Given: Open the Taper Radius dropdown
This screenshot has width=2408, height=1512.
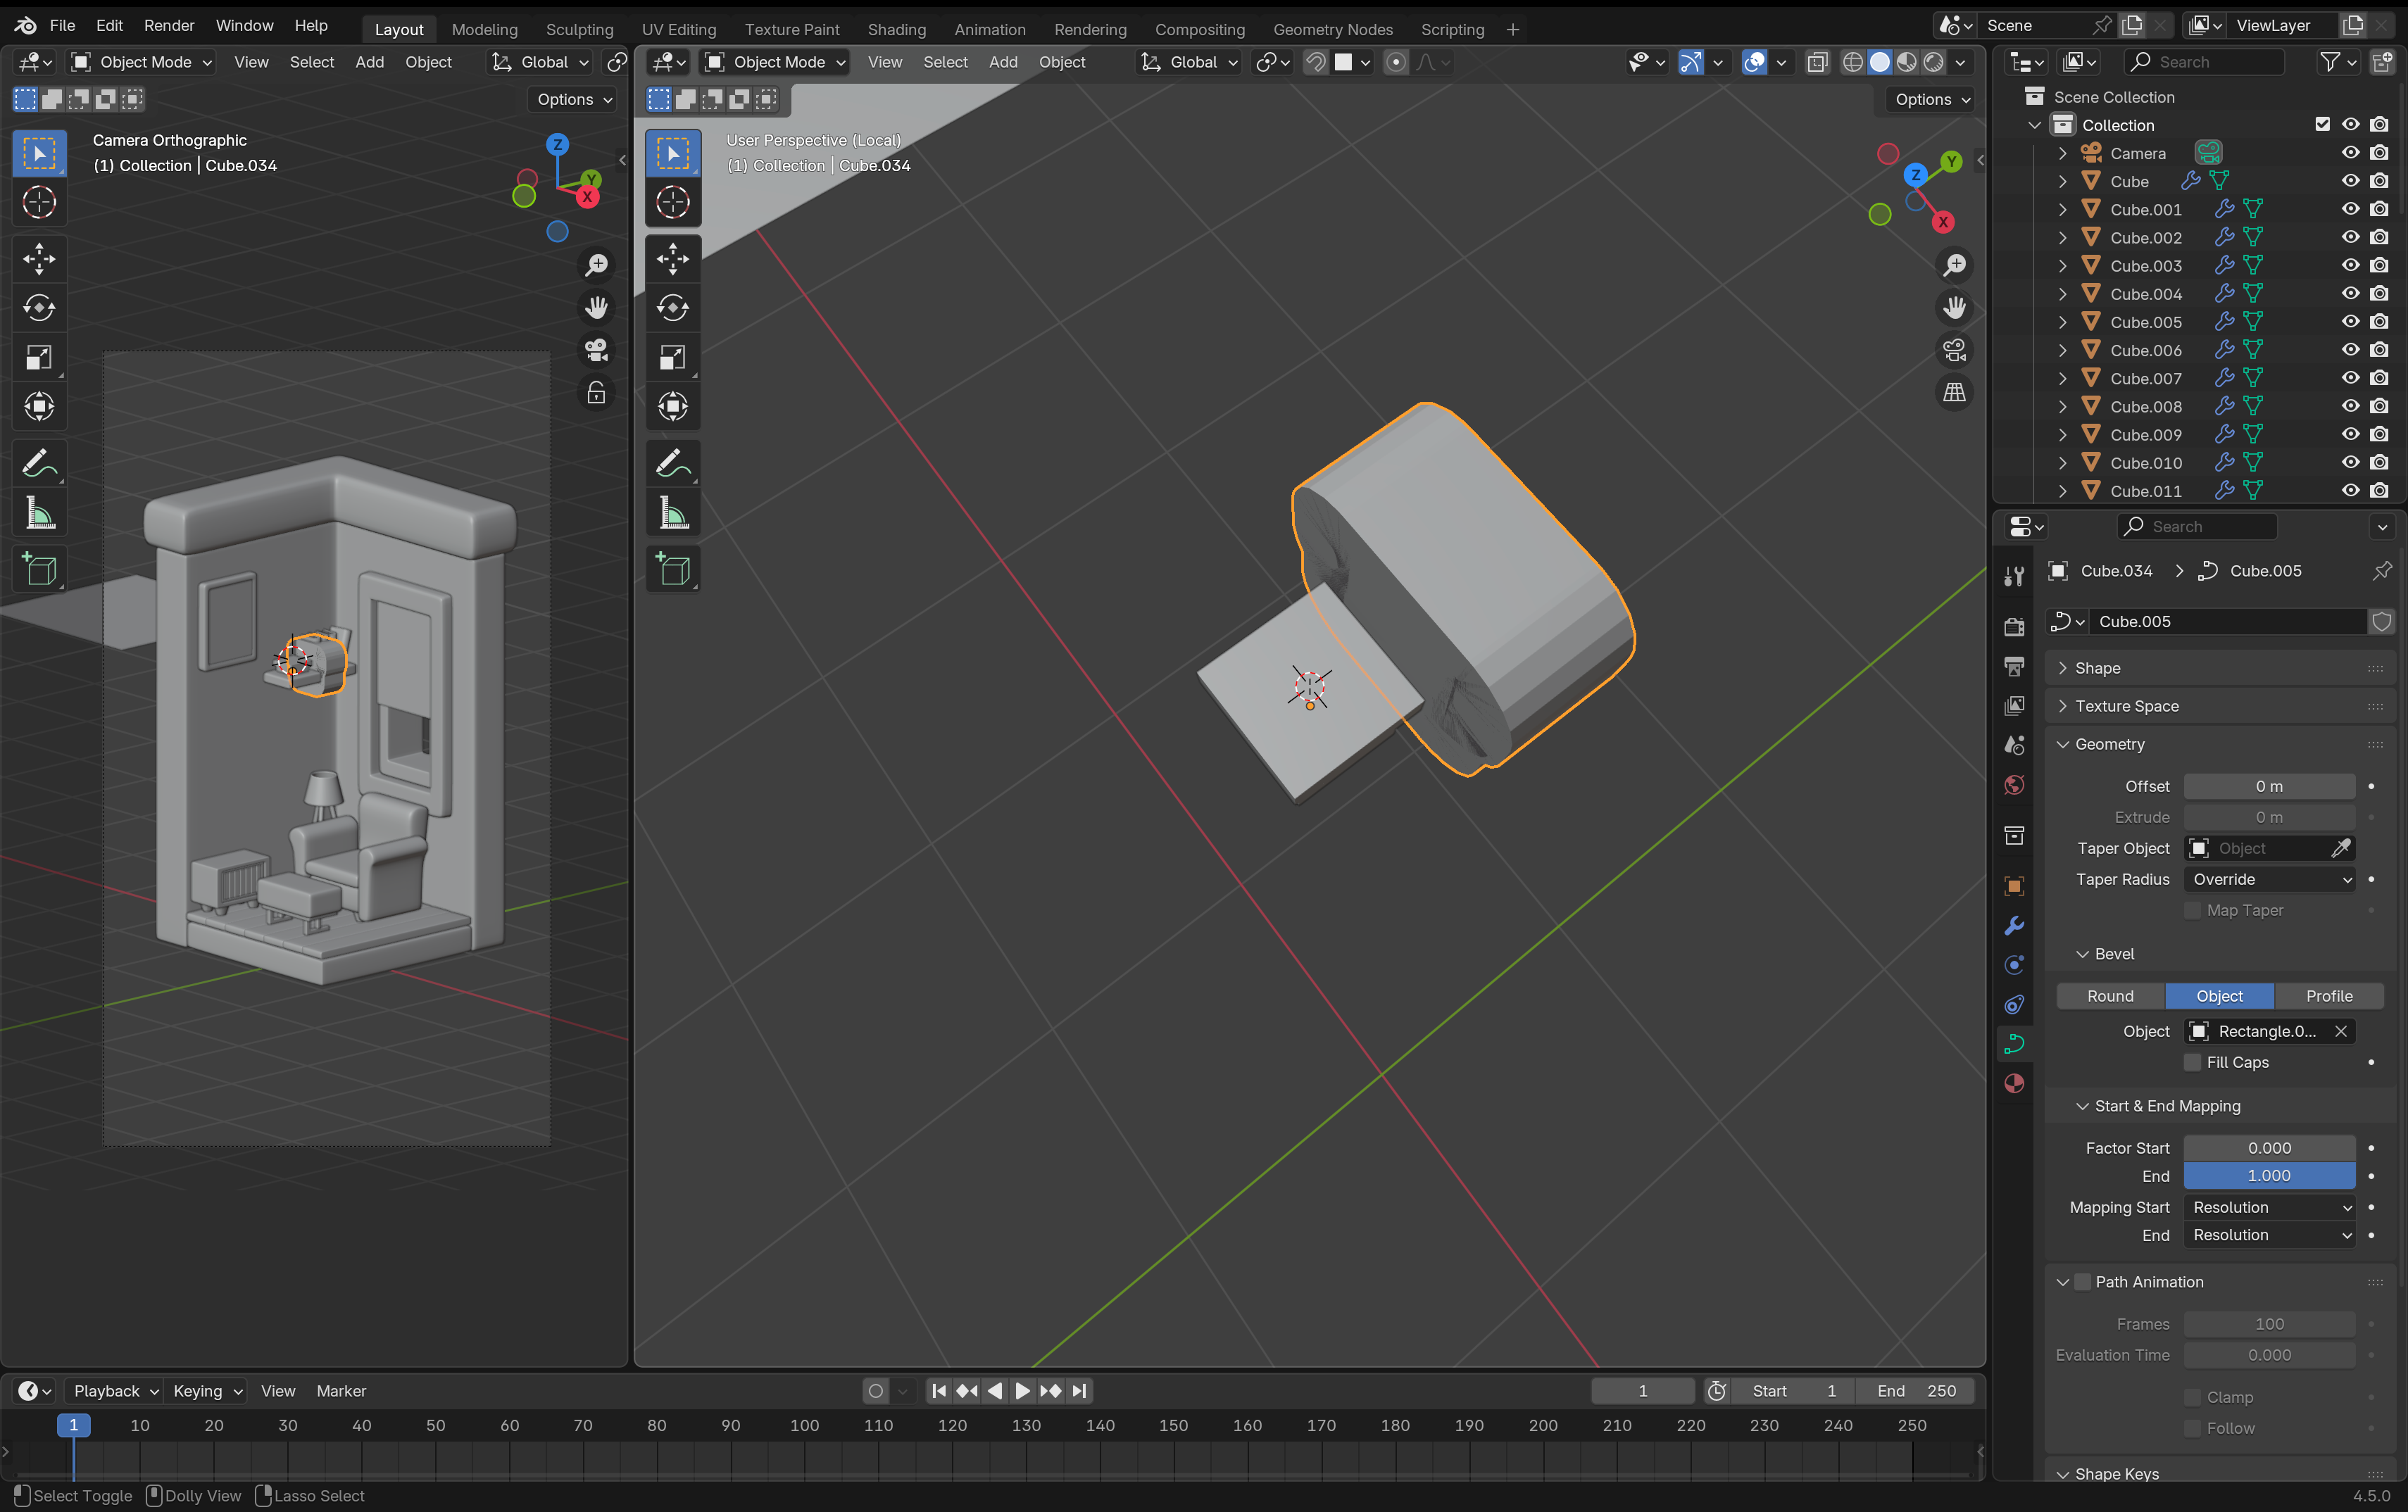Looking at the screenshot, I should 2270,879.
